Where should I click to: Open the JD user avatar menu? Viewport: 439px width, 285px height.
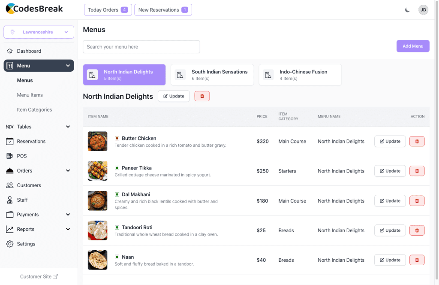tap(423, 10)
